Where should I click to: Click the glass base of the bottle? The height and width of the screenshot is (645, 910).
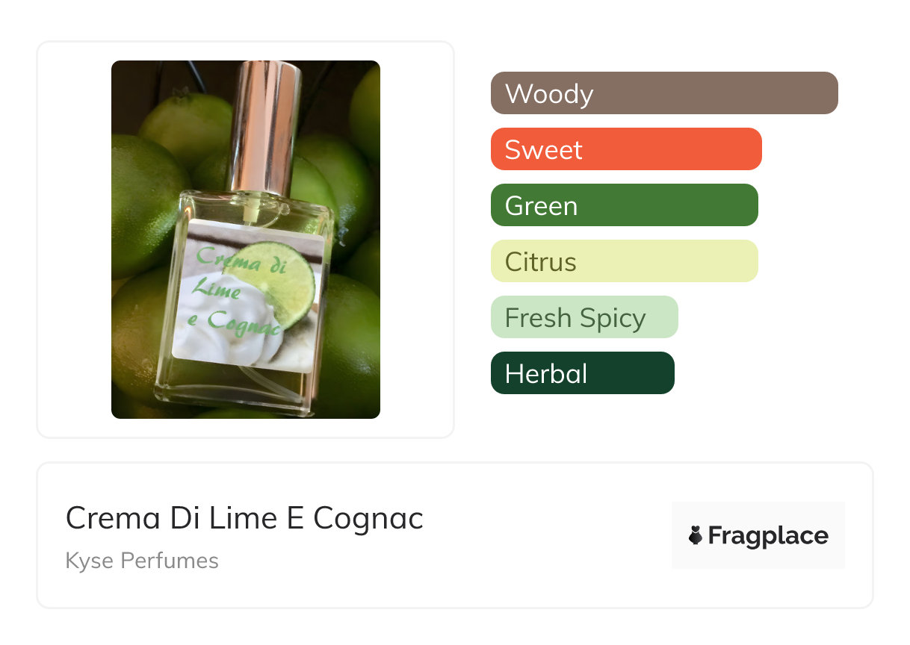[x=243, y=396]
